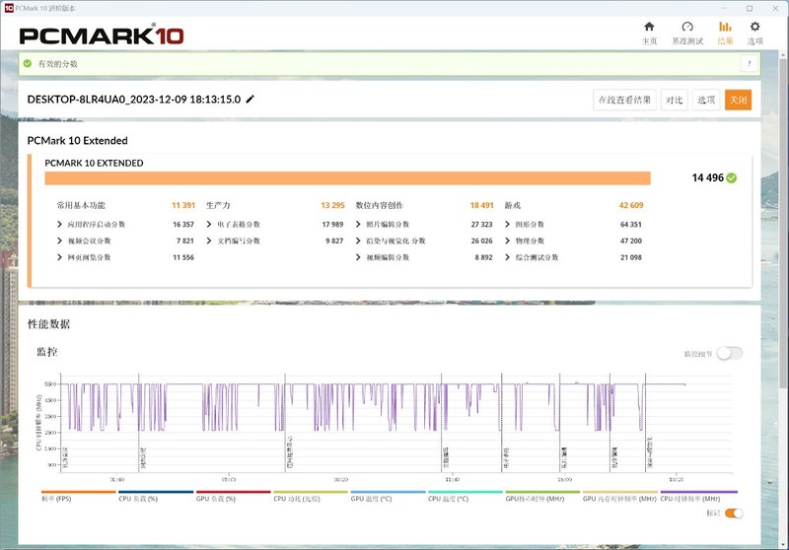Expand 图形分数 row
789x550 pixels.
click(x=507, y=224)
